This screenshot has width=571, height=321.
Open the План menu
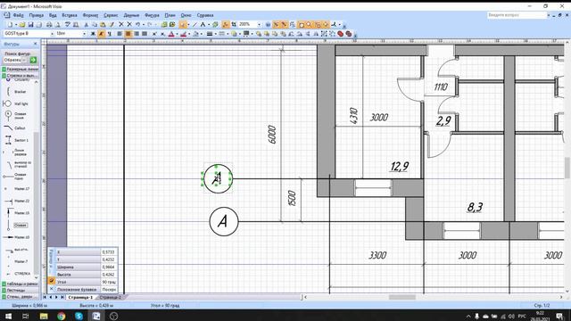[x=170, y=15]
